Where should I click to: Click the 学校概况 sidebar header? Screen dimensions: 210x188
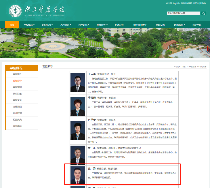(22, 68)
